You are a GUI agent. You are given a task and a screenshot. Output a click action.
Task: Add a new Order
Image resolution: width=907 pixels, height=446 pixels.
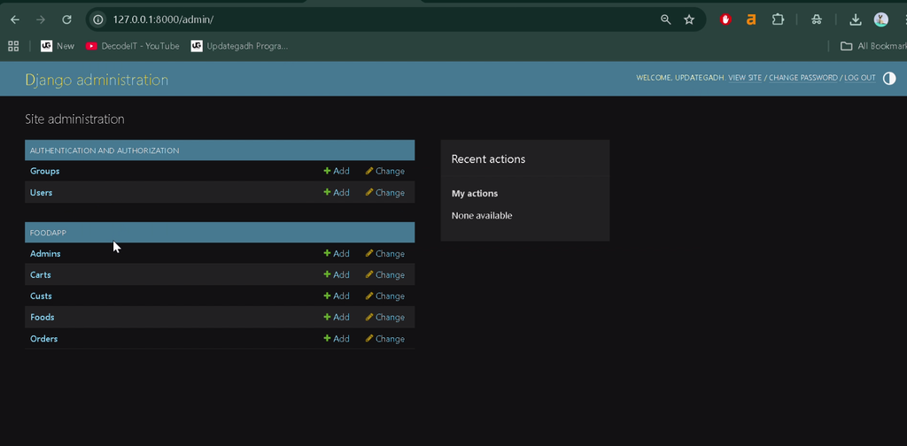coord(336,339)
